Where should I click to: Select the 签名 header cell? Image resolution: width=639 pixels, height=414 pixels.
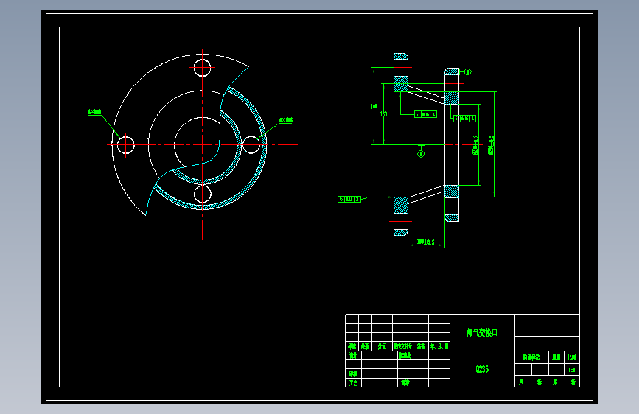pyautogui.click(x=421, y=346)
